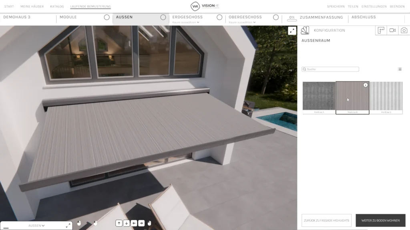
Task: Toggle the Obergeschoss step circle
Action: (x=275, y=17)
